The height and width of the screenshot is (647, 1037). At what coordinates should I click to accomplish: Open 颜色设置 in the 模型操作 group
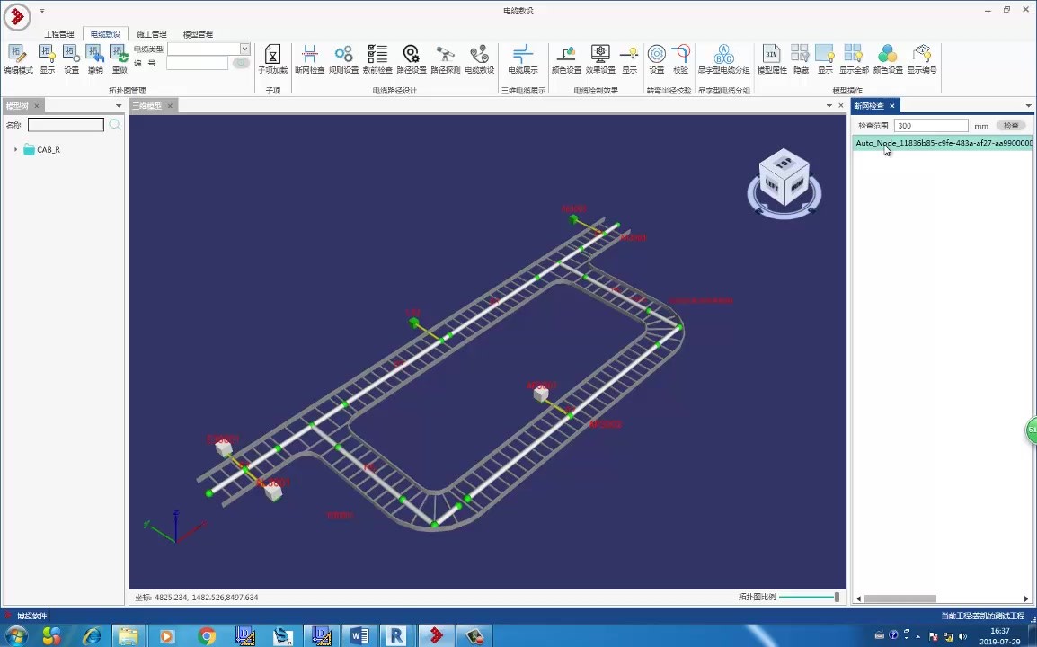[888, 59]
